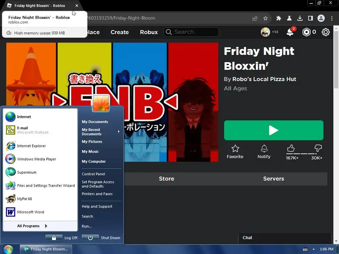
Task: Start Files and Settings Transfer Wizard
Action: (40, 186)
